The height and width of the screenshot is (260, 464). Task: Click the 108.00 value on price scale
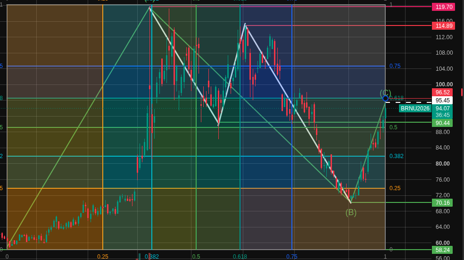point(444,53)
